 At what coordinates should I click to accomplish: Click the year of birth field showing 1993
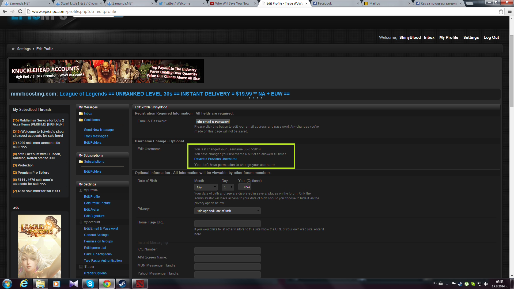(245, 187)
